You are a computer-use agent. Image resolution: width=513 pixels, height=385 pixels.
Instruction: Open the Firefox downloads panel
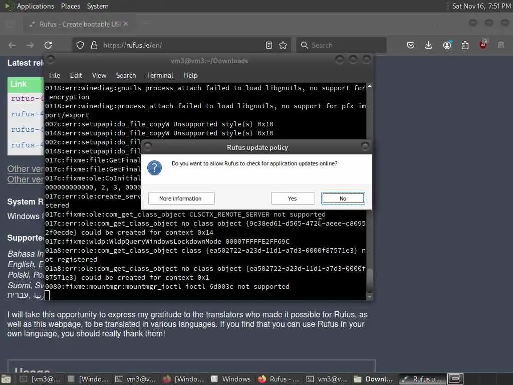coord(429,45)
